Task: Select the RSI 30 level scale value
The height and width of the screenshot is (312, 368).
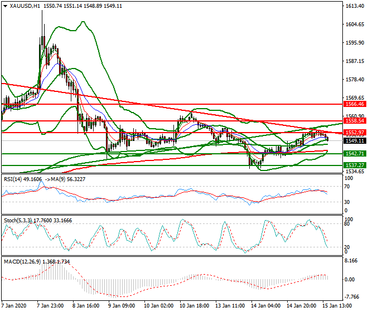Action: 347,202
